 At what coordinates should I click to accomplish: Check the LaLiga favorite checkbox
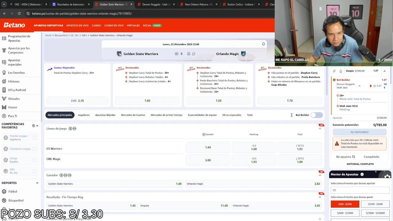click(34, 160)
